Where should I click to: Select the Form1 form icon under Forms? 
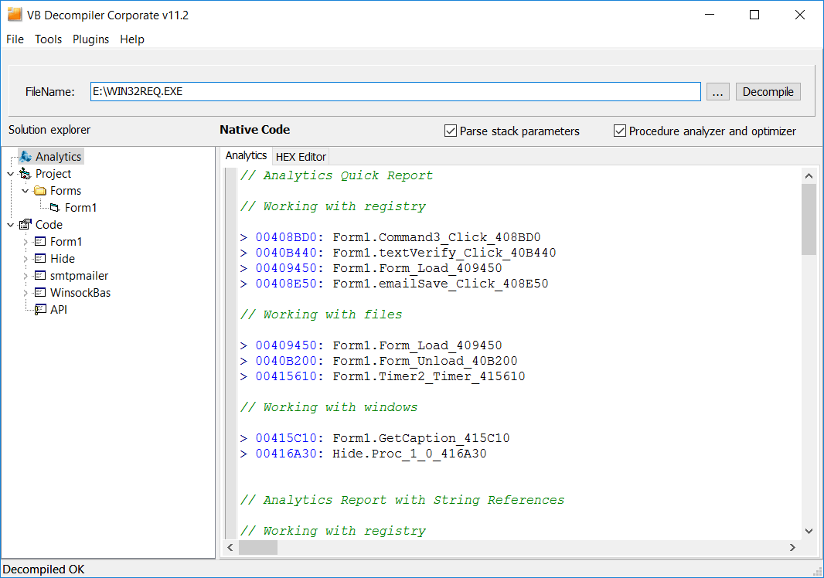coord(55,208)
